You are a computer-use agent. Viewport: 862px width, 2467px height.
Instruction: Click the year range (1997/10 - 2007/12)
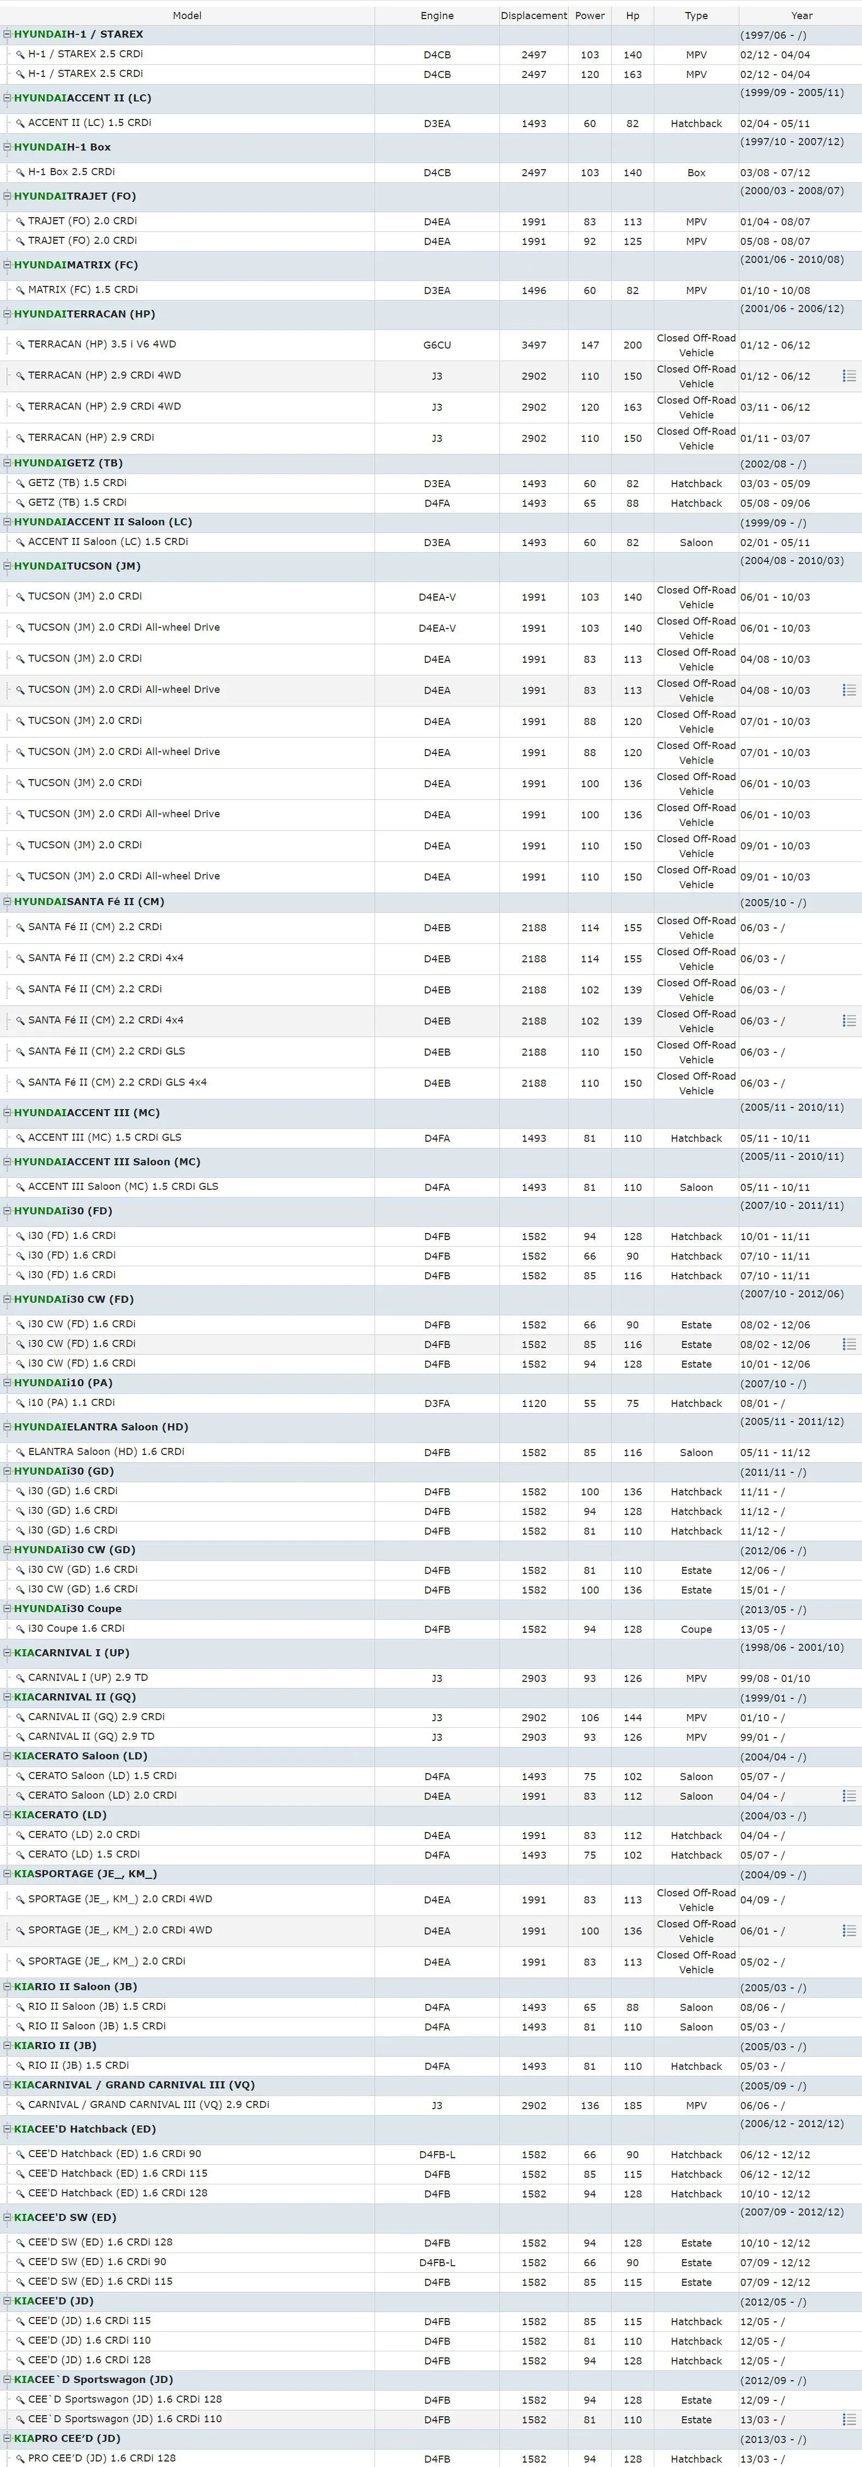click(792, 142)
